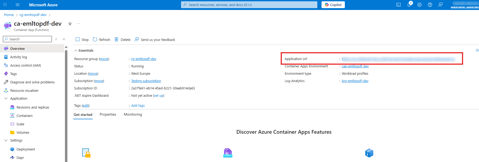Open Overview in the sidebar
Viewport: 479px width, 162px height.
pyautogui.click(x=32, y=48)
